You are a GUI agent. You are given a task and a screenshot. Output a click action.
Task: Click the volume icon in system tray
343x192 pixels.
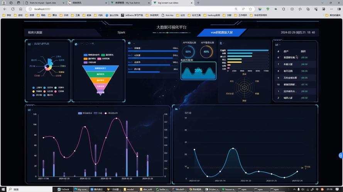point(303,189)
